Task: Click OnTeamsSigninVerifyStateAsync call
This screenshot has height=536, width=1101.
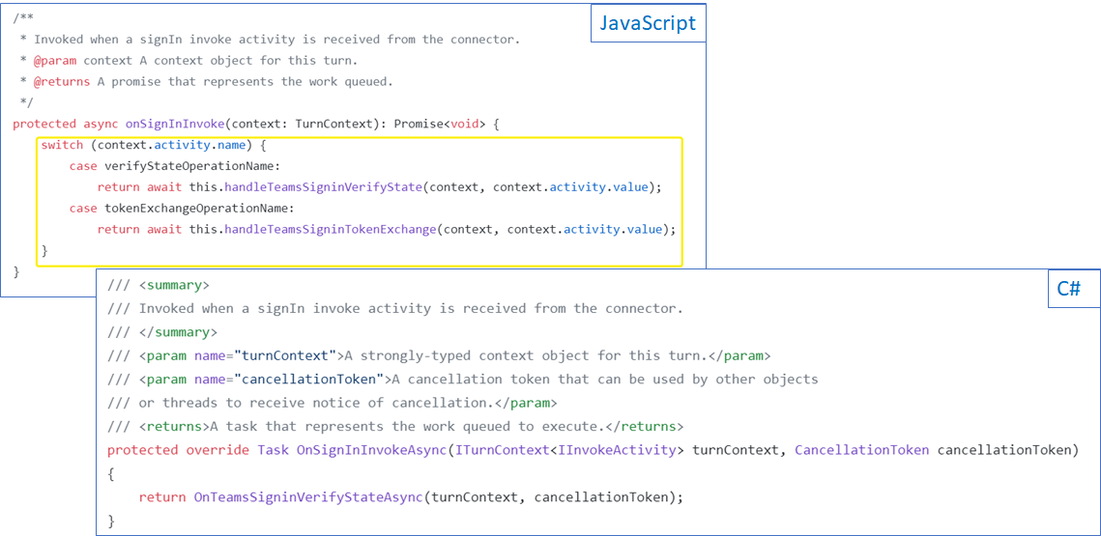Action: point(308,496)
